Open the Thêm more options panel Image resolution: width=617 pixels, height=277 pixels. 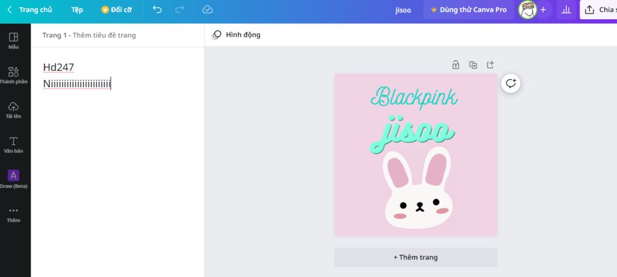(x=13, y=215)
